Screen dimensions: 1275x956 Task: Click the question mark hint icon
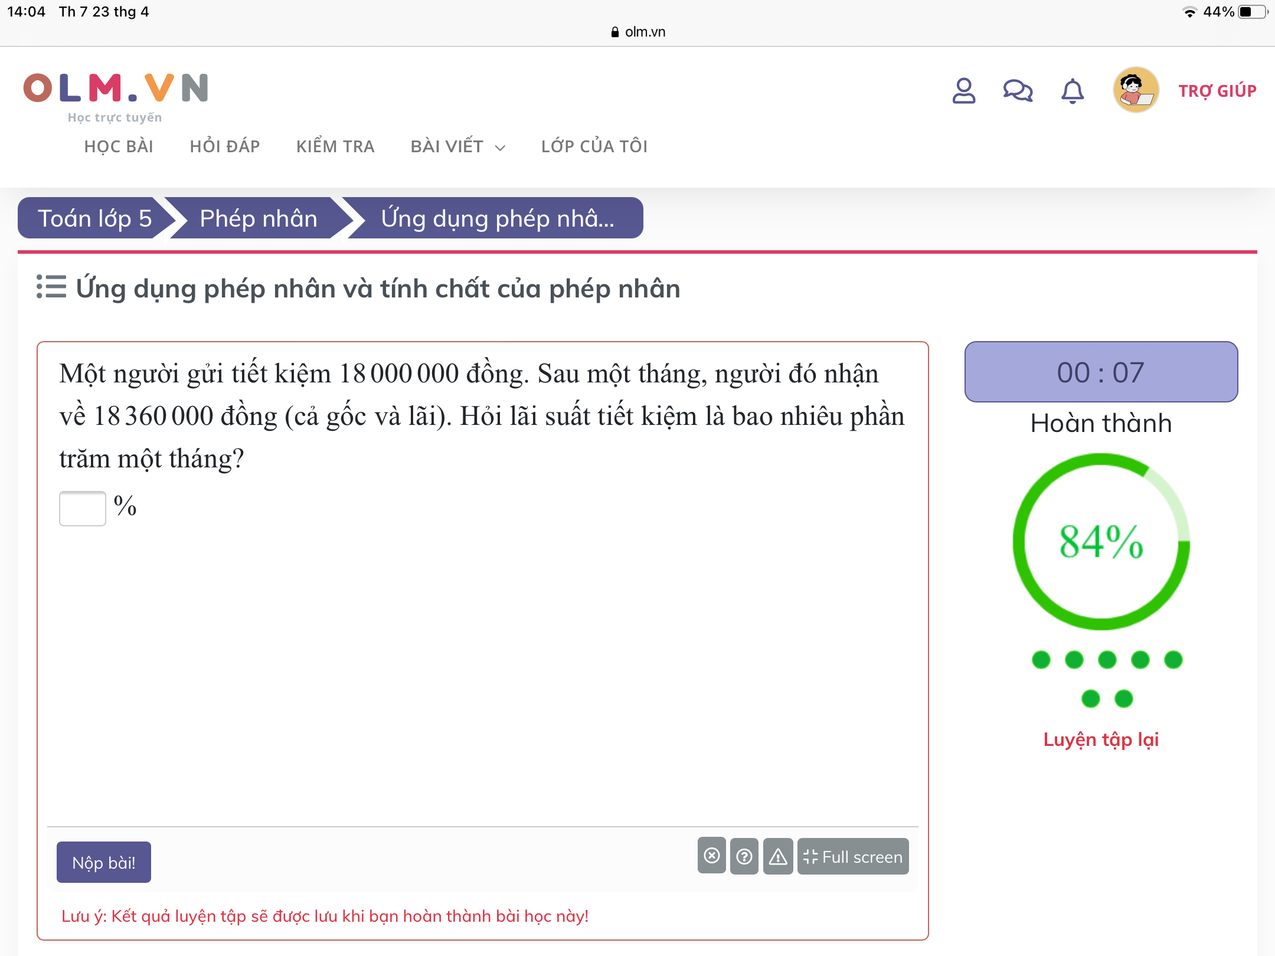[744, 856]
